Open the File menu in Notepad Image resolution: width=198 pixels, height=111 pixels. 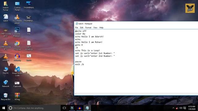tap(76, 27)
